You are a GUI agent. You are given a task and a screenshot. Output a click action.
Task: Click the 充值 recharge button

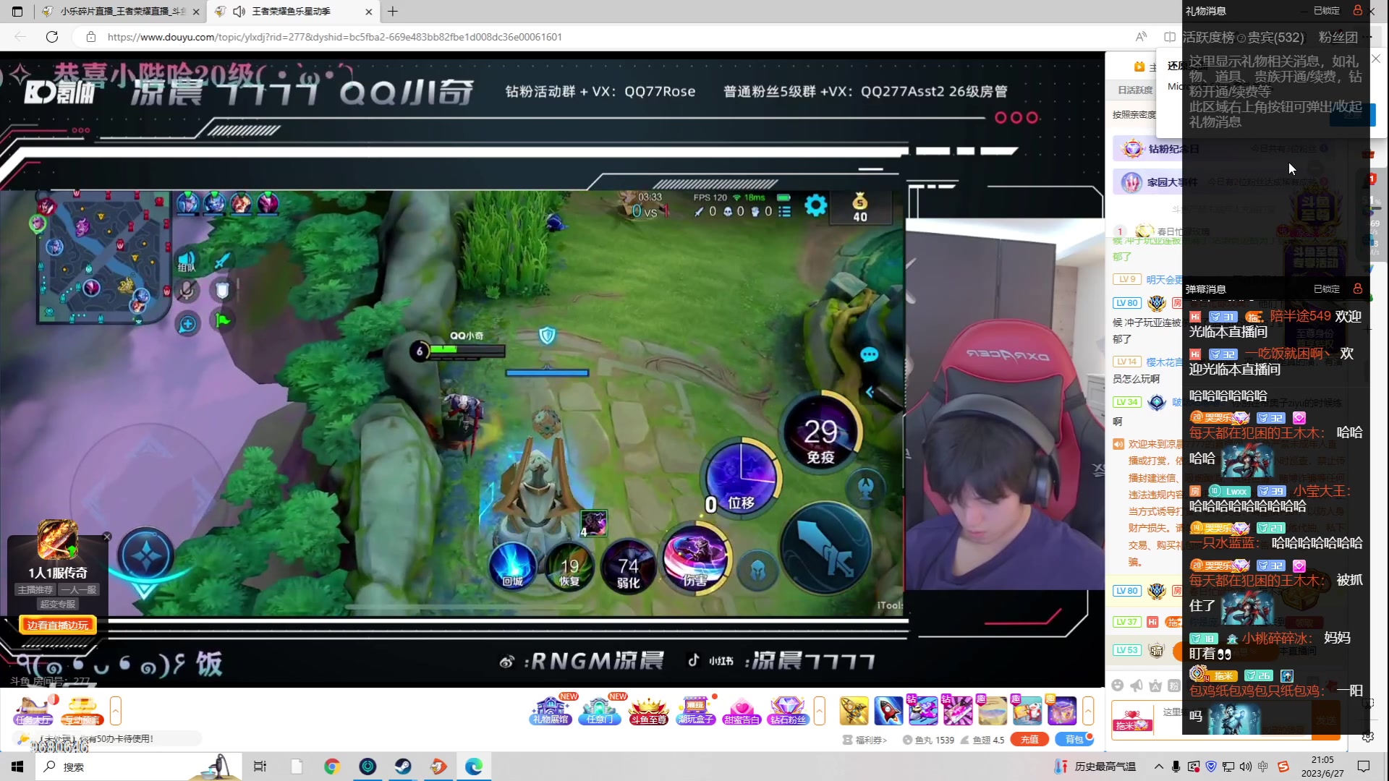1029,739
